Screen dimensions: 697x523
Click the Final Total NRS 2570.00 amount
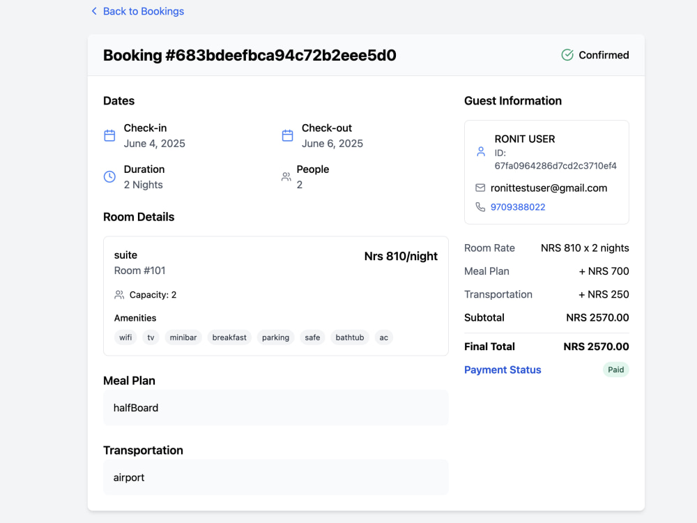click(x=596, y=347)
